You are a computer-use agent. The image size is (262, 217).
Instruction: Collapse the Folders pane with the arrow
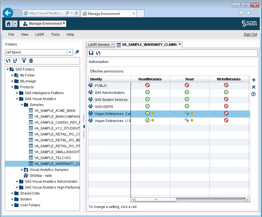click(84, 126)
